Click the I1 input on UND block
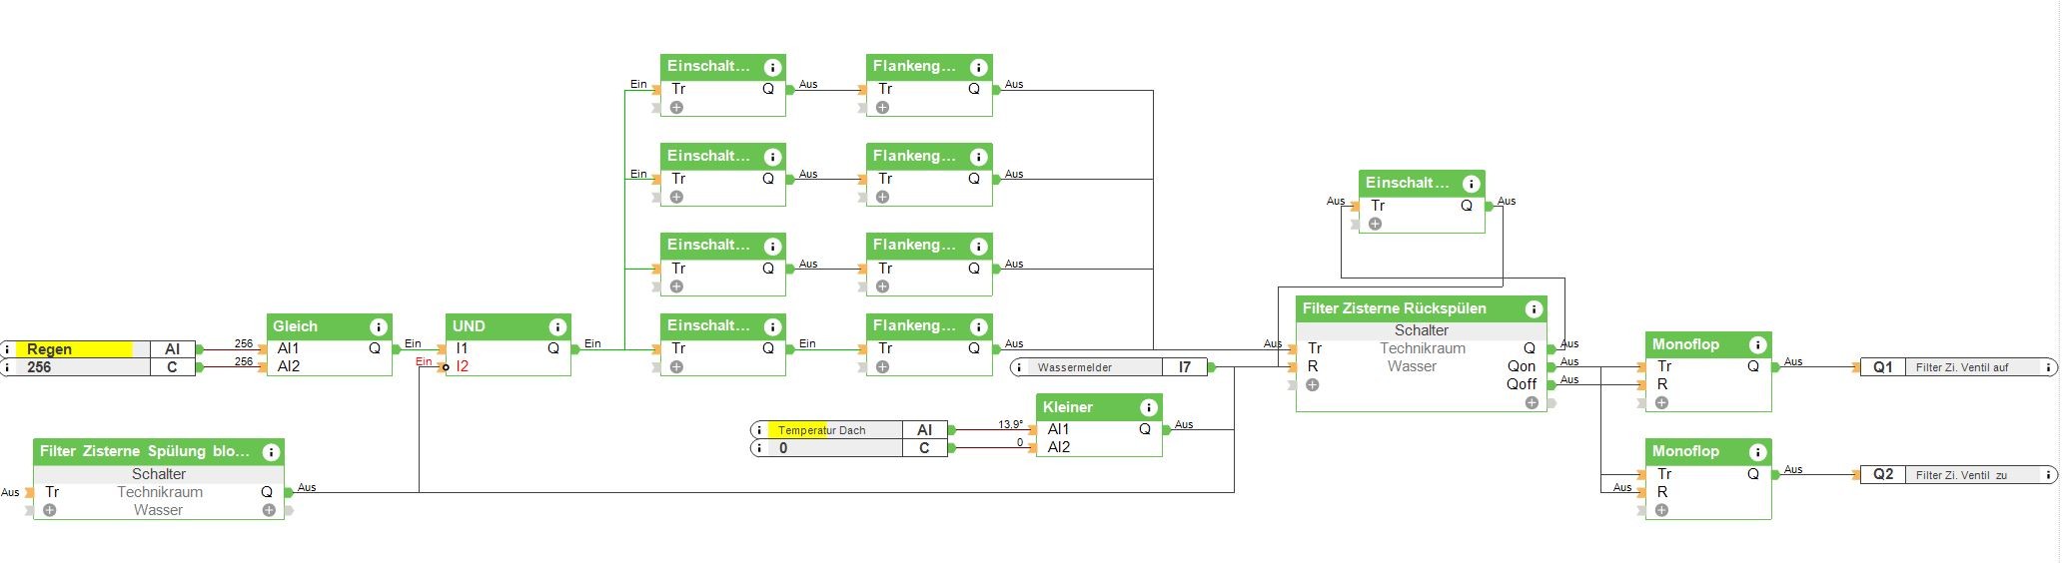This screenshot has width=2062, height=563. coord(462,348)
